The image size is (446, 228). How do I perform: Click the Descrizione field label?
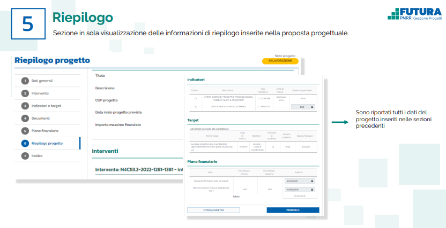(x=105, y=88)
